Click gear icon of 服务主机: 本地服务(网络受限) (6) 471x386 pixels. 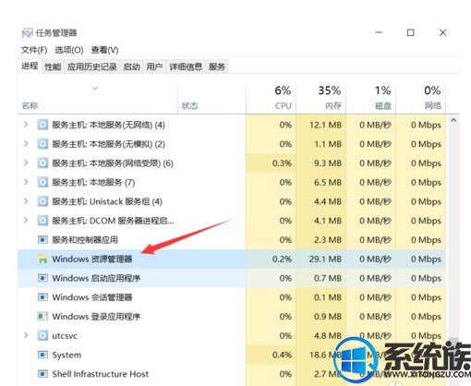[42, 163]
